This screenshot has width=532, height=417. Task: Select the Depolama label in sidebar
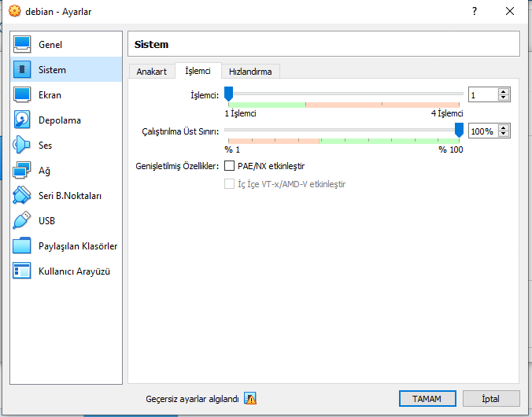[60, 120]
